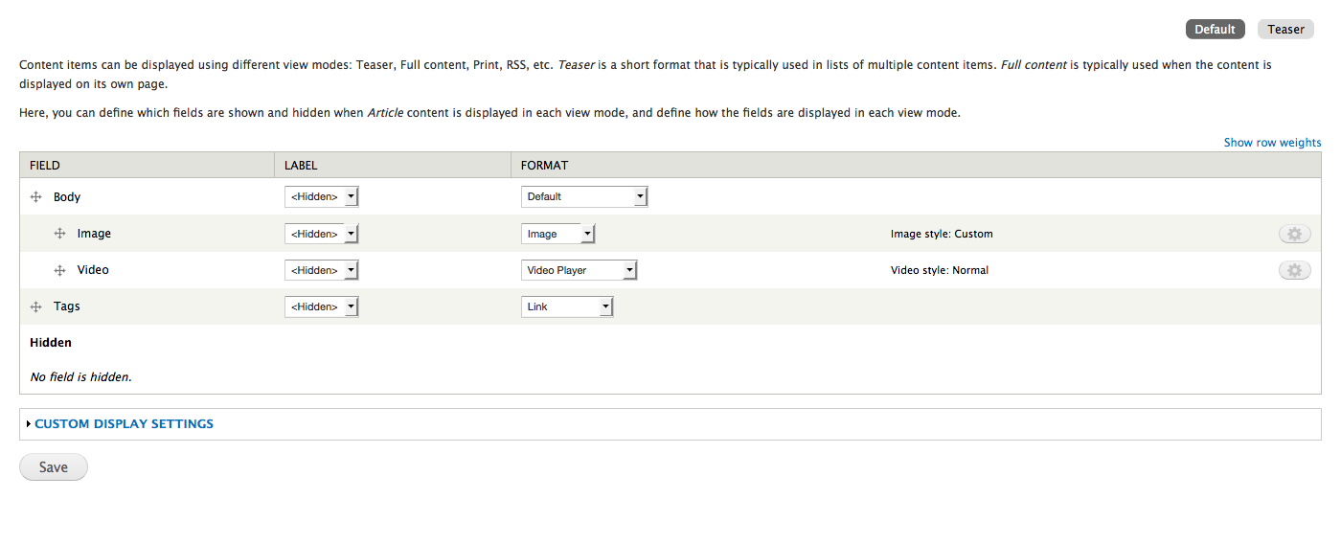Click the Show row weights link
This screenshot has height=544, width=1341.
(1272, 143)
